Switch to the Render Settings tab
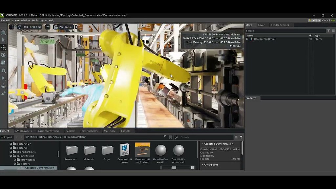The width and height of the screenshot is (336, 189). (280, 25)
